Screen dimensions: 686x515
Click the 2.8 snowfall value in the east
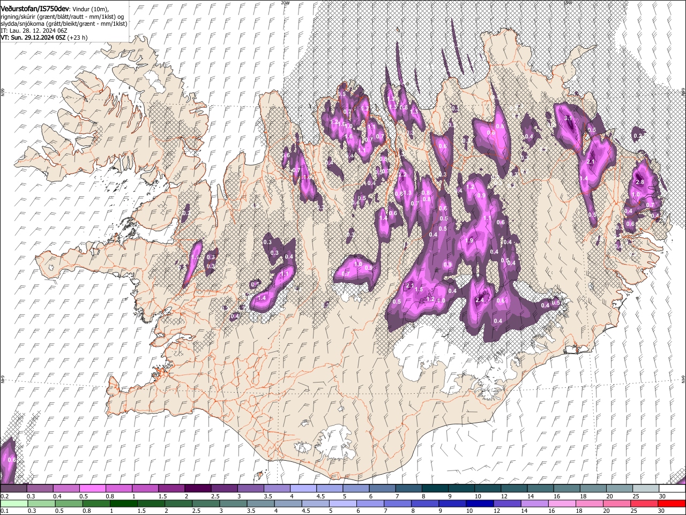coord(639,182)
